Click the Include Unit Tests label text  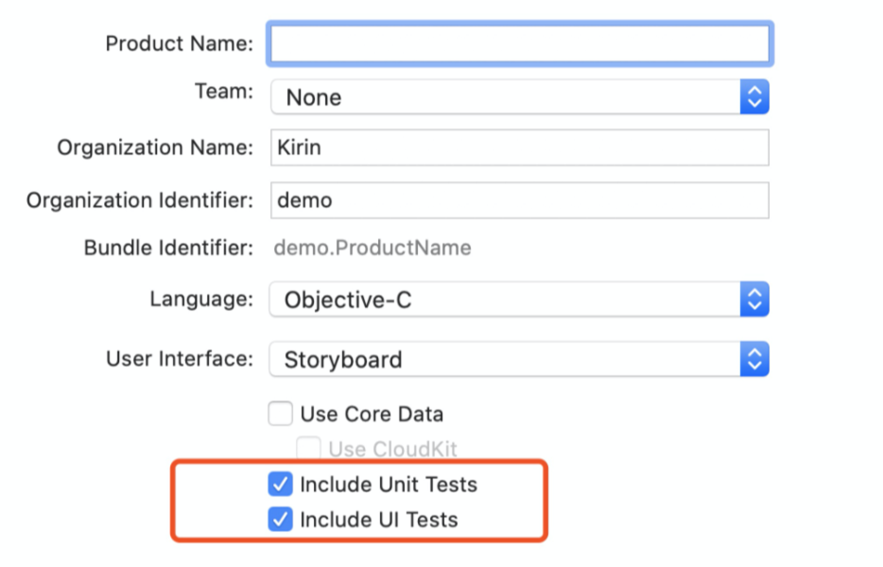point(388,485)
